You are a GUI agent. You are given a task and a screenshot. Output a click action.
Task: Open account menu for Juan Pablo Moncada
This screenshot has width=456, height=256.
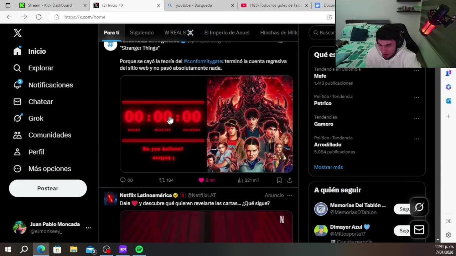[88, 228]
